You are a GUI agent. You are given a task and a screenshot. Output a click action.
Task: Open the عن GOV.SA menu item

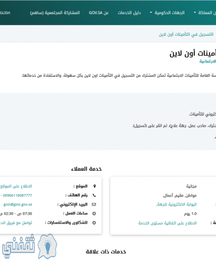99,13
